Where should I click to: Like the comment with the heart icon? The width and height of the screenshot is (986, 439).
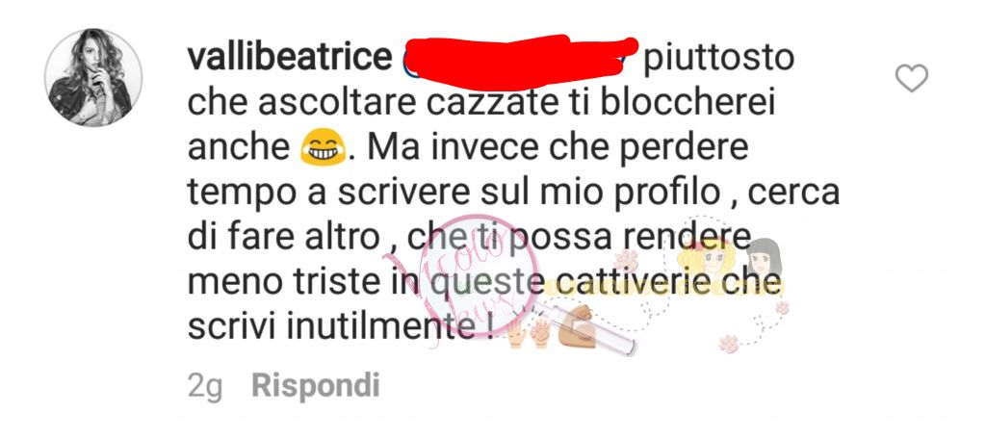911,79
